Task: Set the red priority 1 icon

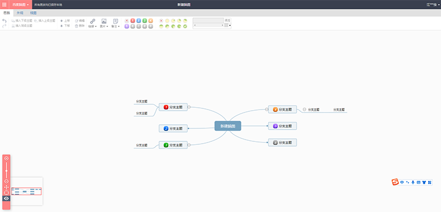Action: [133, 21]
